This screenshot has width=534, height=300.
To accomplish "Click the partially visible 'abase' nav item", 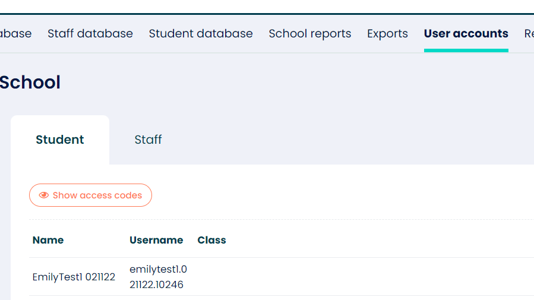I will 15,34.
